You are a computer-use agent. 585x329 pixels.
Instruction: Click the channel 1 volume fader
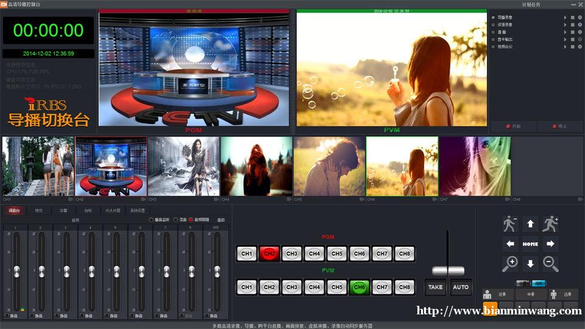point(16,271)
